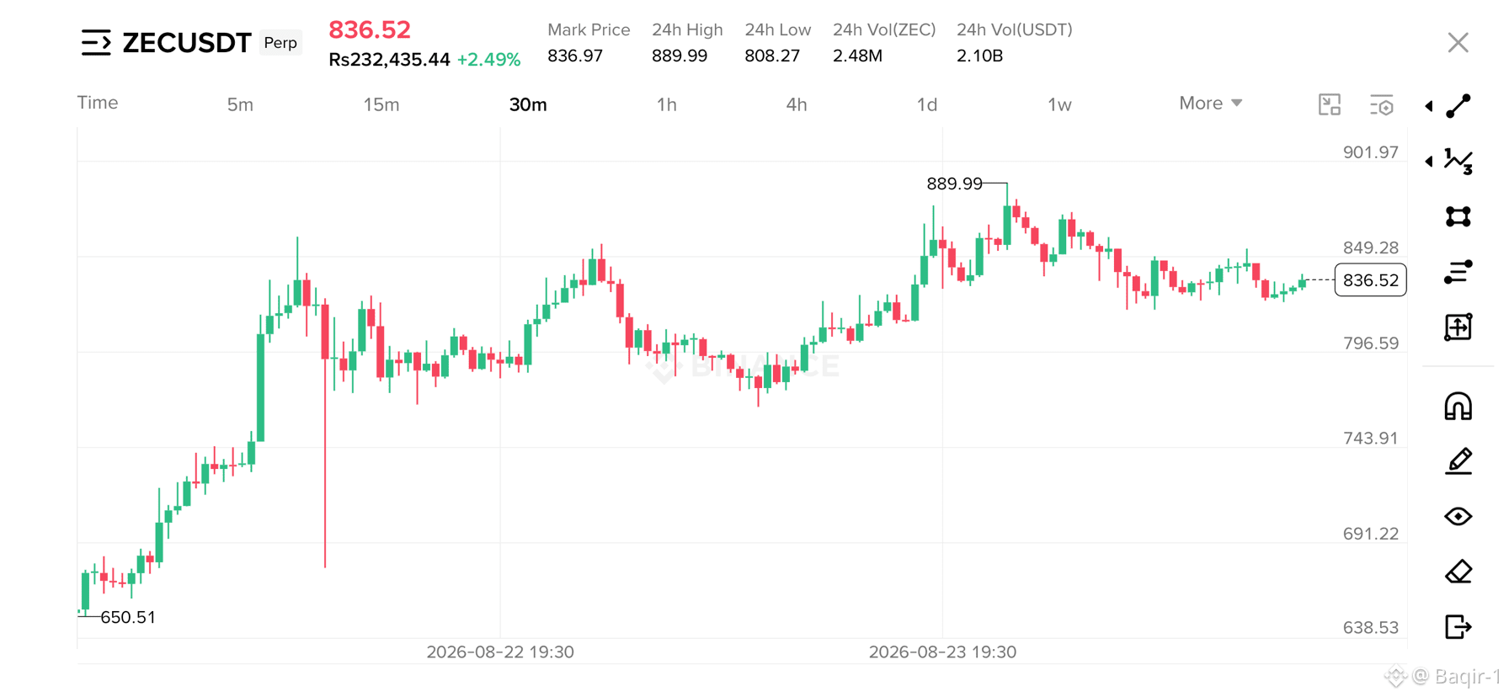Switch to the 1d interval
The image size is (1509, 697).
tap(927, 104)
